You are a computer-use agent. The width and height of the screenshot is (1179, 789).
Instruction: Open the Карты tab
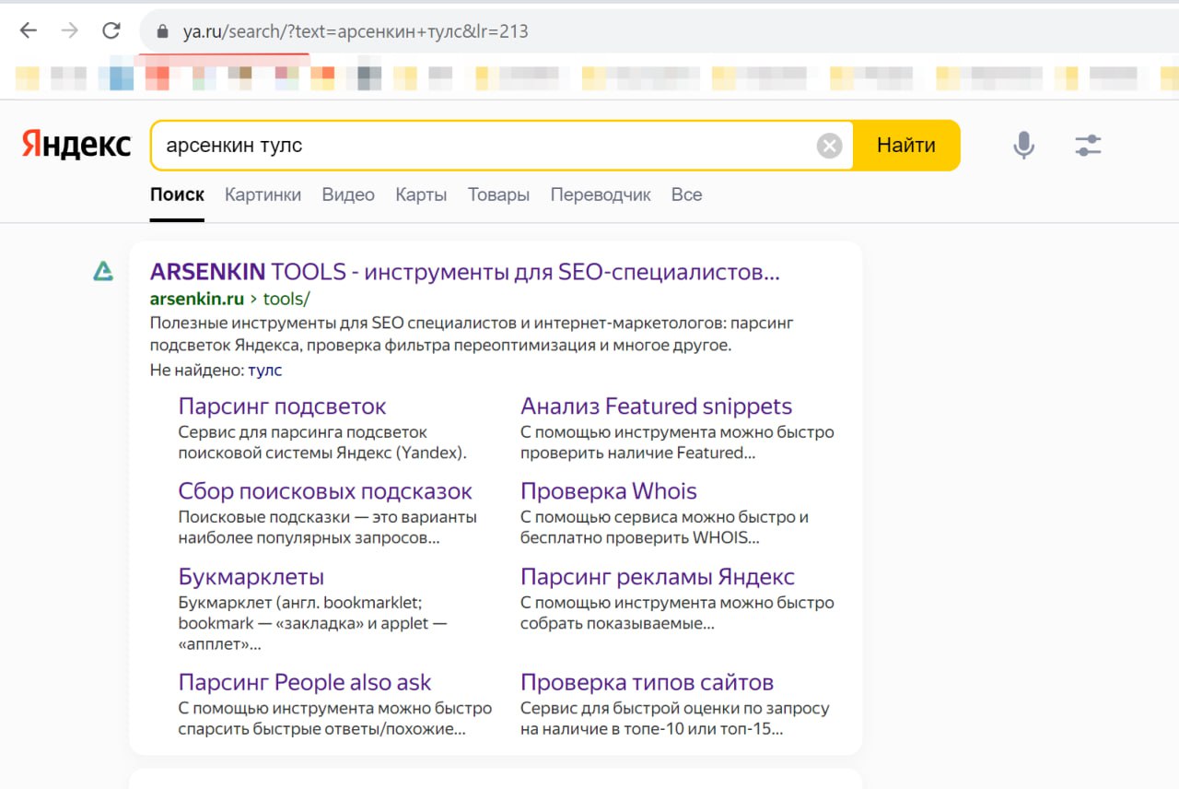(421, 194)
